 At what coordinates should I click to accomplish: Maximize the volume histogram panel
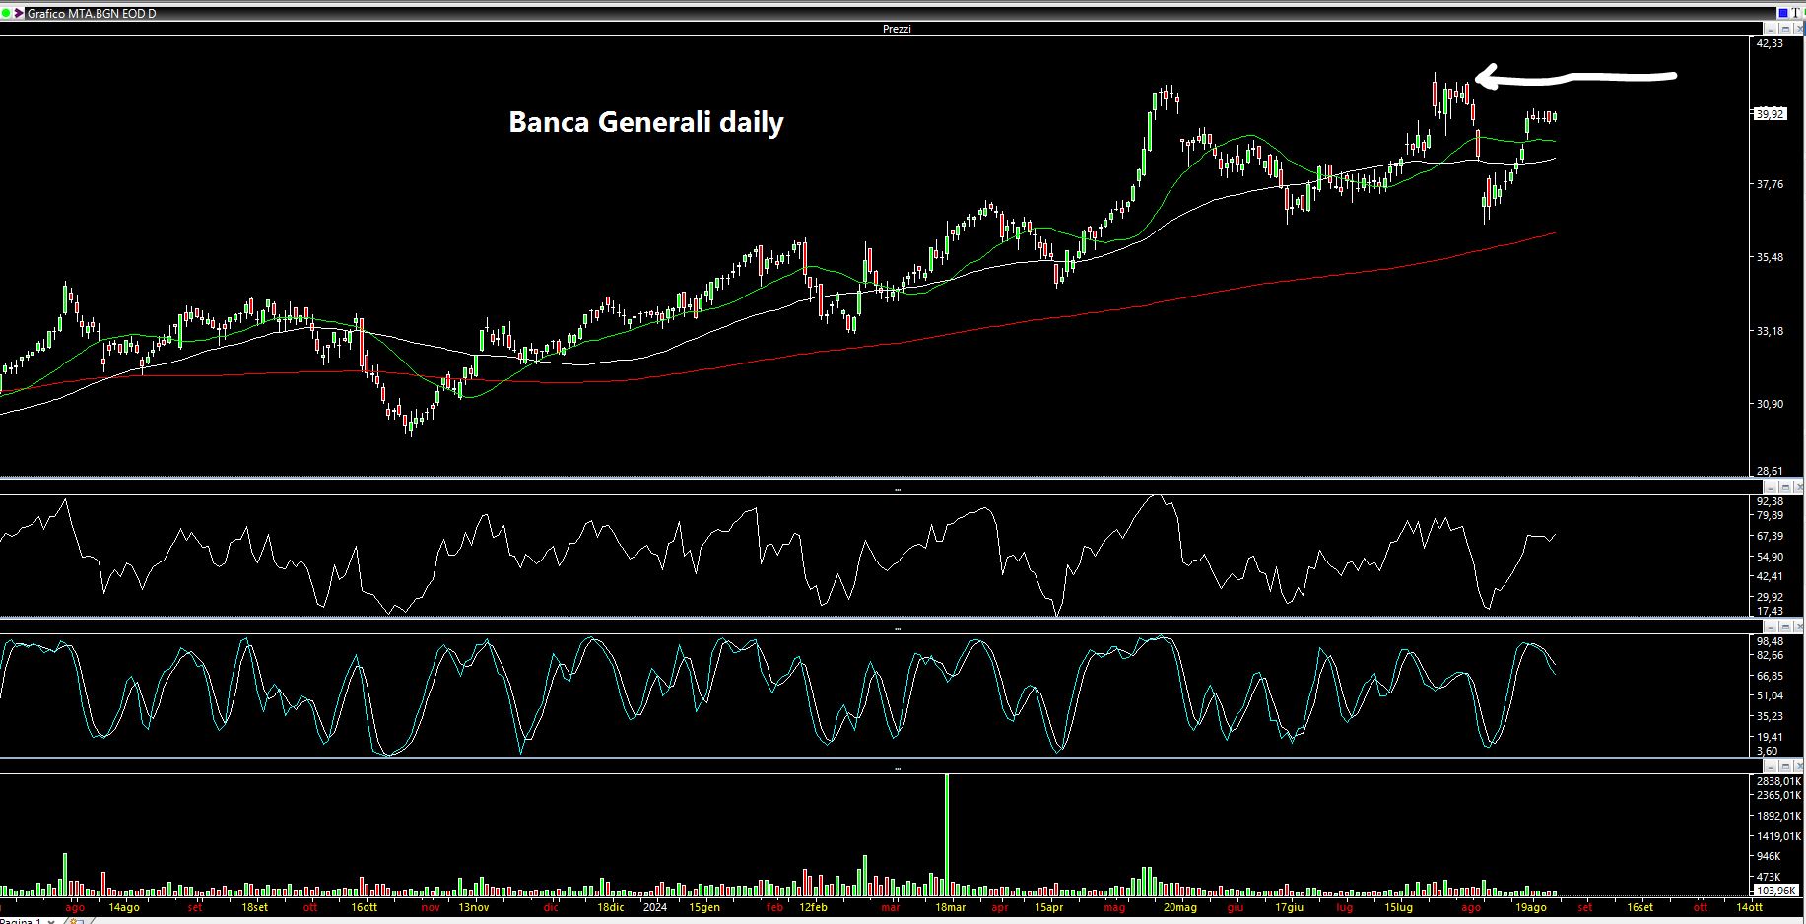(1785, 766)
